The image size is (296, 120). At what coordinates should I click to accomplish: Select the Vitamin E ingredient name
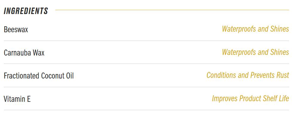(x=17, y=99)
